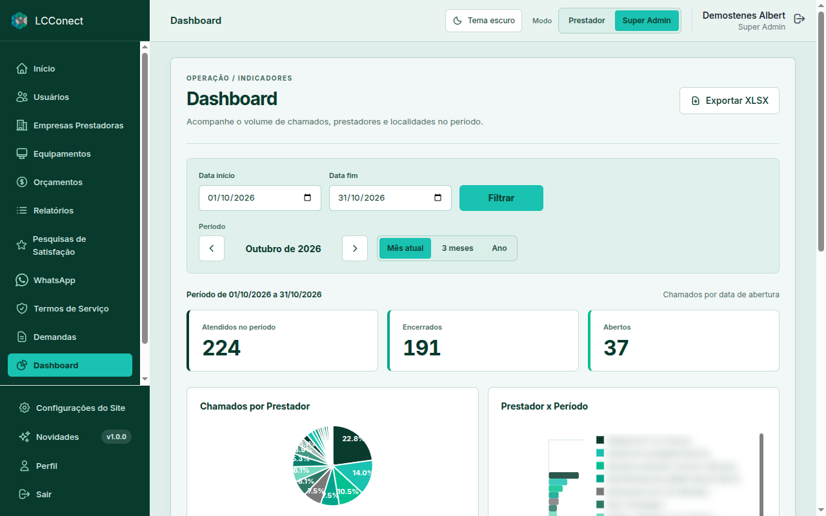The height and width of the screenshot is (516, 826).
Task: Switch mode to Prestador
Action: coord(587,21)
